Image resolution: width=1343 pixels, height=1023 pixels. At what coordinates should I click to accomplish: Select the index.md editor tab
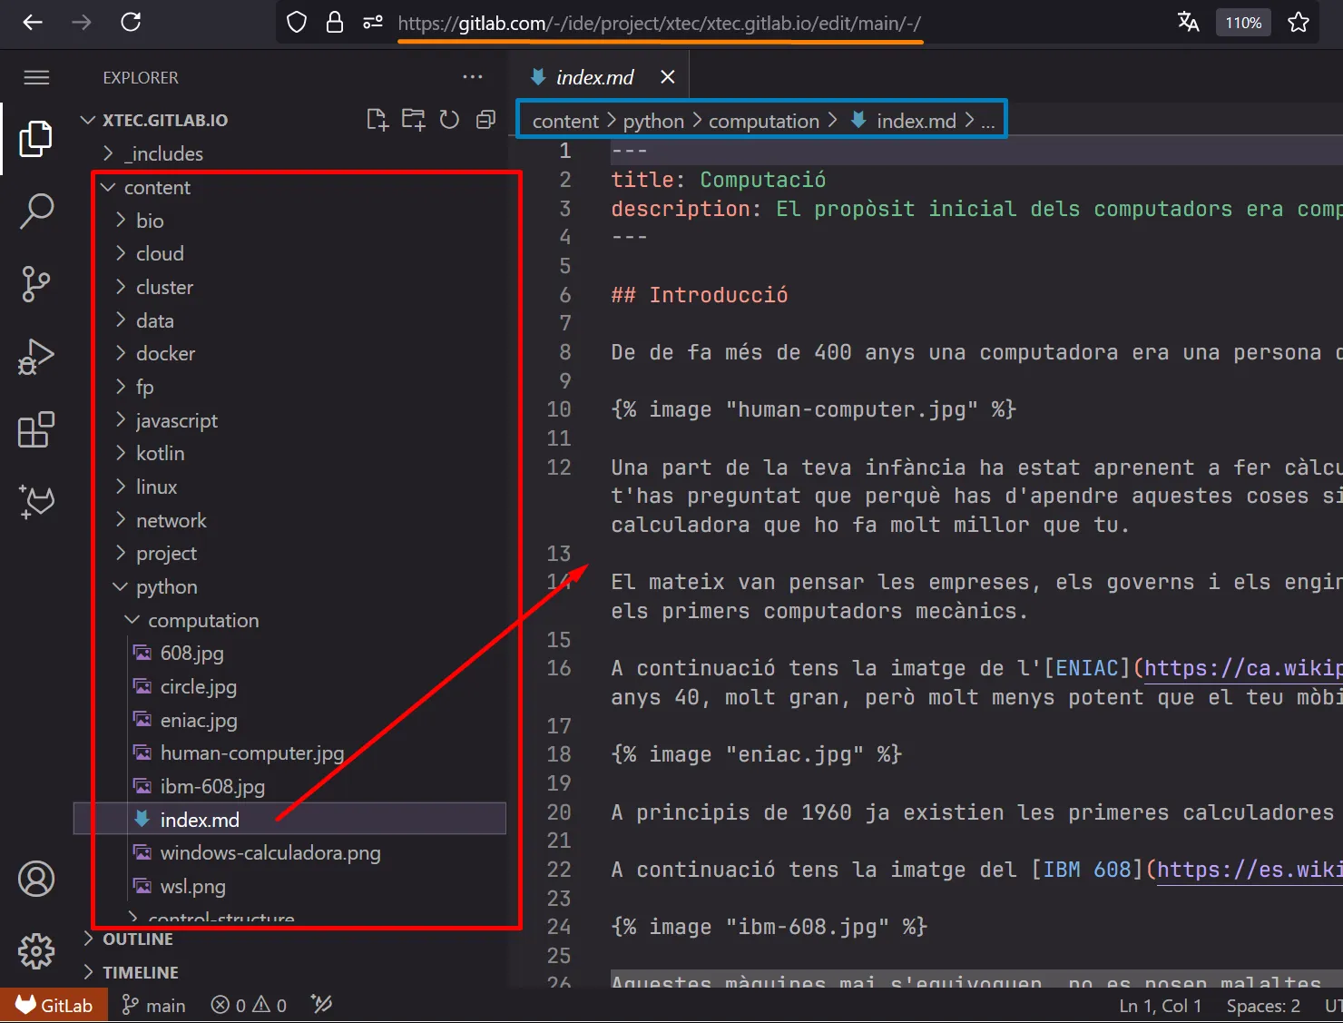tap(594, 77)
